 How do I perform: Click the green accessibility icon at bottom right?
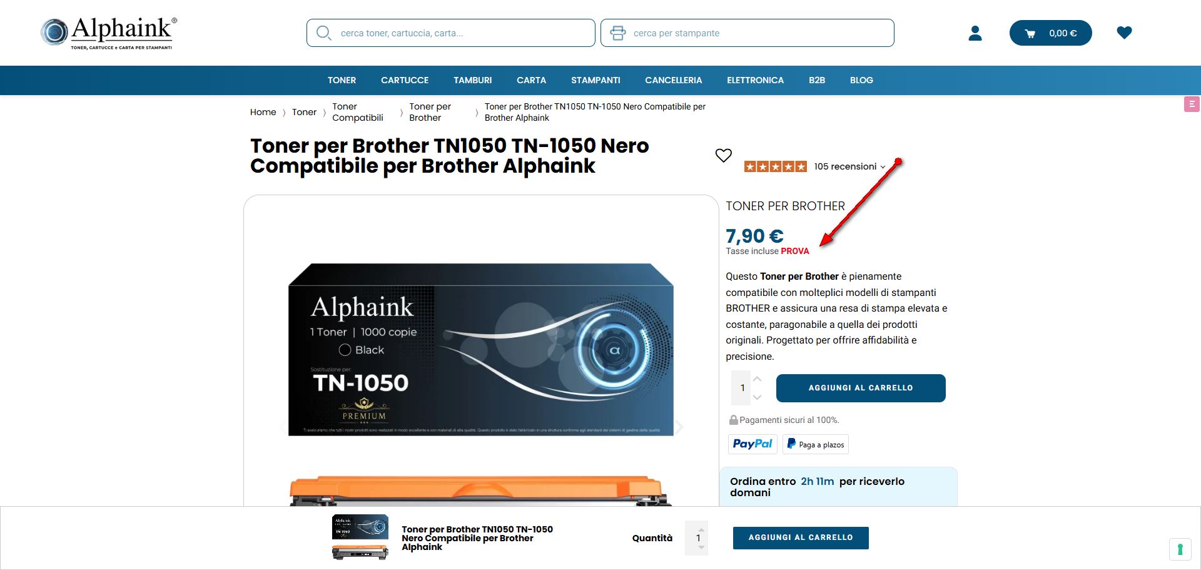click(1180, 549)
